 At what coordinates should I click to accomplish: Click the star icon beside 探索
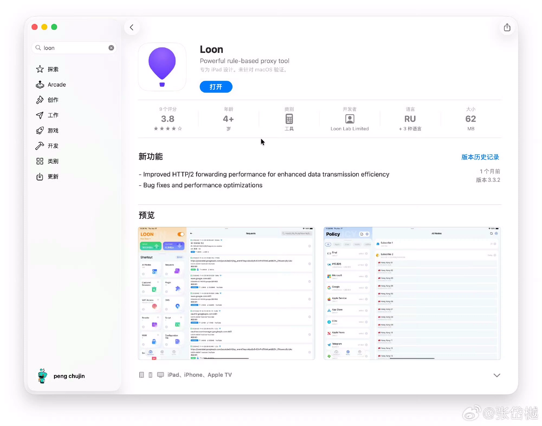40,69
